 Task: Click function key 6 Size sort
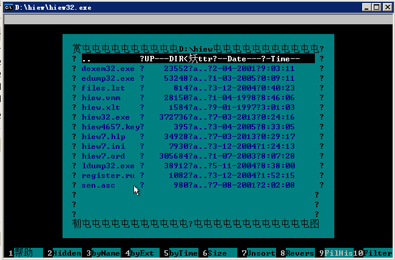tap(220, 253)
